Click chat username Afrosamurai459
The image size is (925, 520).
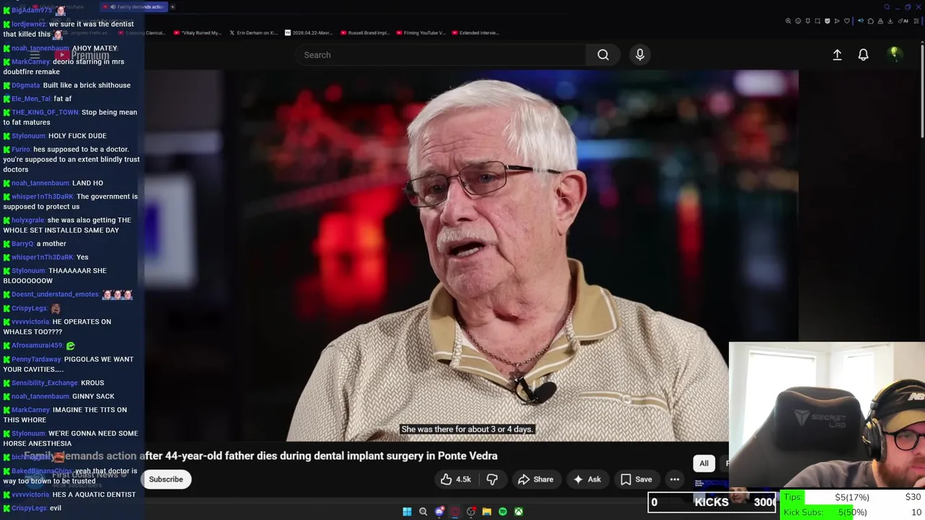37,346
